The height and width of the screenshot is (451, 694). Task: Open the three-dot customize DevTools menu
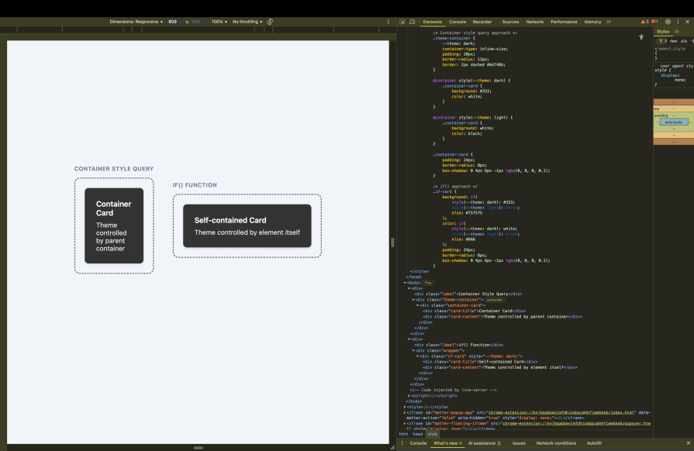point(677,22)
